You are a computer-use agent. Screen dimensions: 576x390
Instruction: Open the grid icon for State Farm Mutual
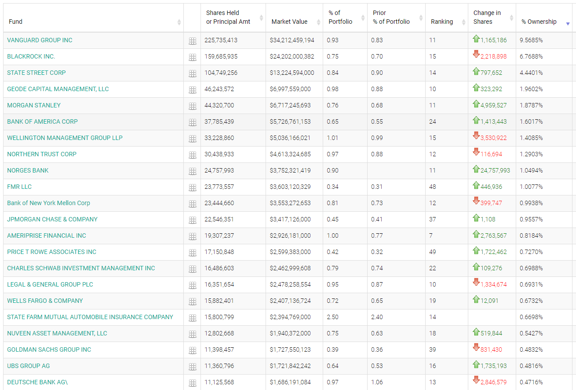click(x=192, y=318)
